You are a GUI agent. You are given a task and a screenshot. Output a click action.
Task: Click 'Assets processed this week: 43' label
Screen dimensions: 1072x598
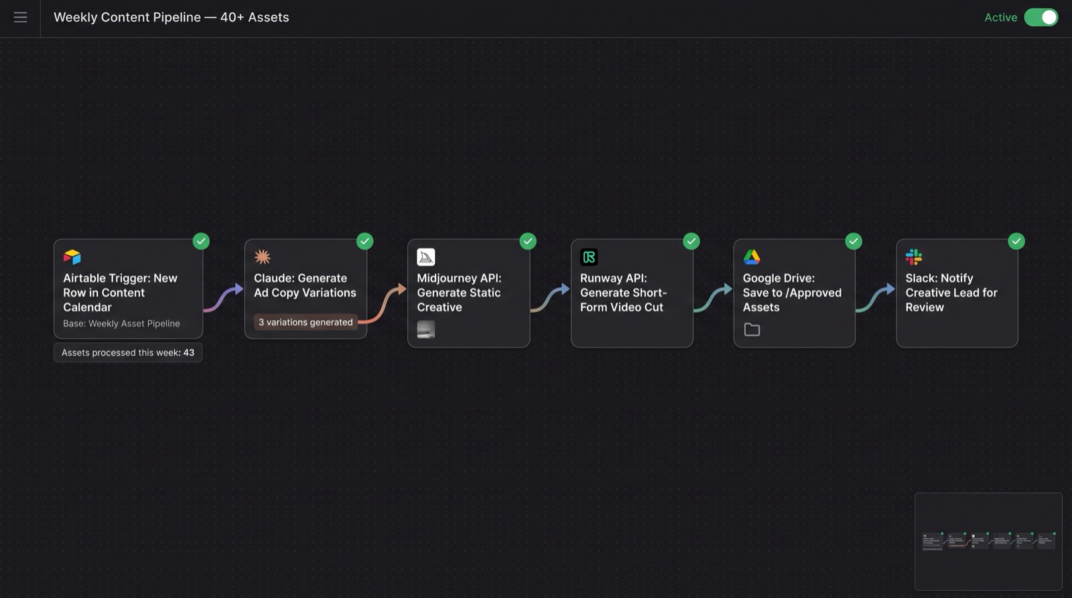tap(128, 352)
